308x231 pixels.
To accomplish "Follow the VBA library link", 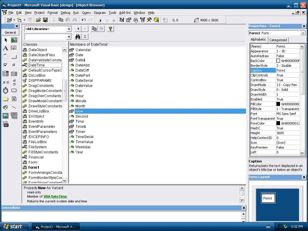I will pyautogui.click(x=47, y=196).
